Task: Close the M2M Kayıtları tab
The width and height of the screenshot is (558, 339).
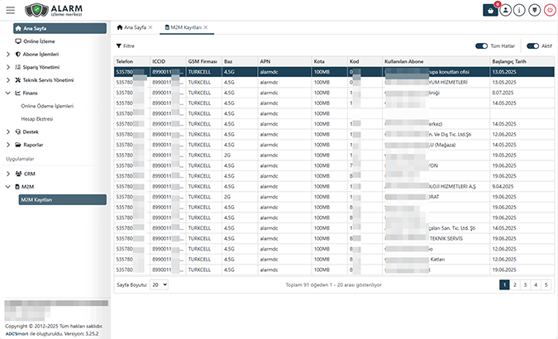Action: tap(206, 28)
